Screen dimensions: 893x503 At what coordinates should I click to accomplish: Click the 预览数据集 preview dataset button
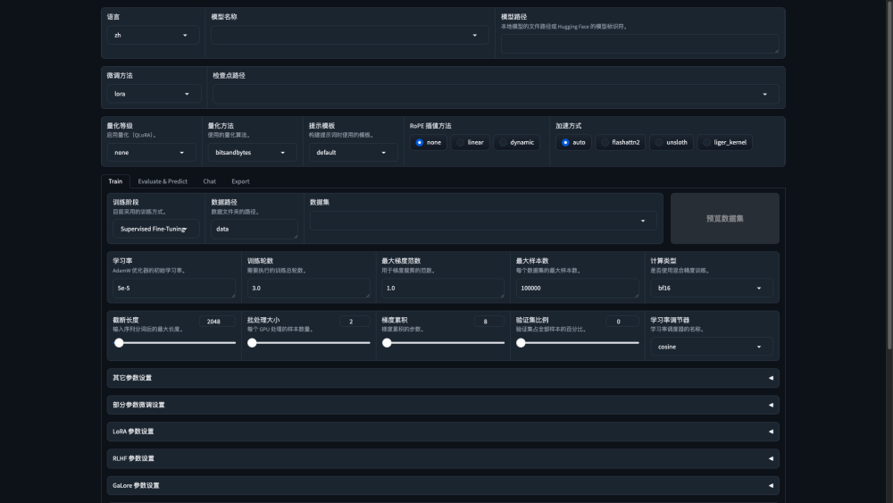pos(724,218)
